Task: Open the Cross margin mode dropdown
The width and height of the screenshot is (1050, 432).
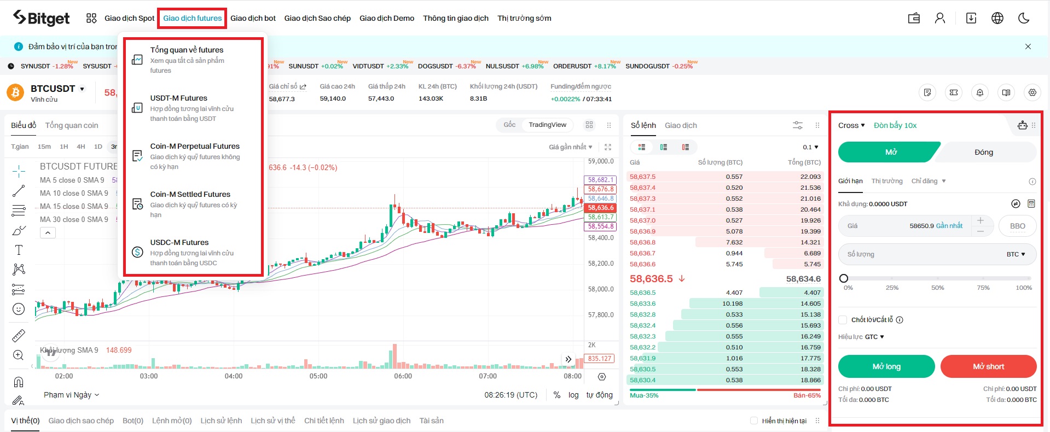Action: point(851,125)
